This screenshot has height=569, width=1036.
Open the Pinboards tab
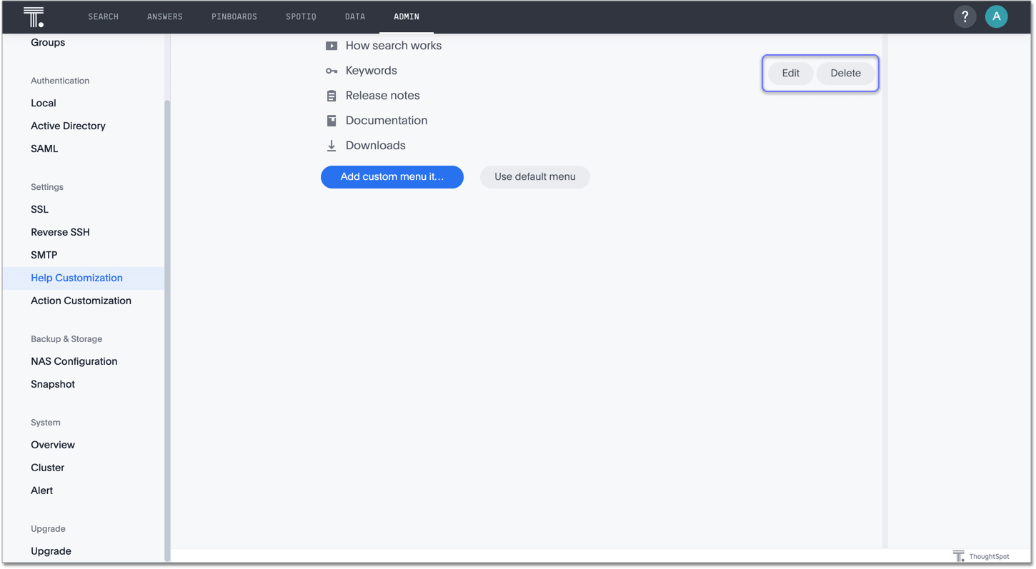(x=234, y=16)
